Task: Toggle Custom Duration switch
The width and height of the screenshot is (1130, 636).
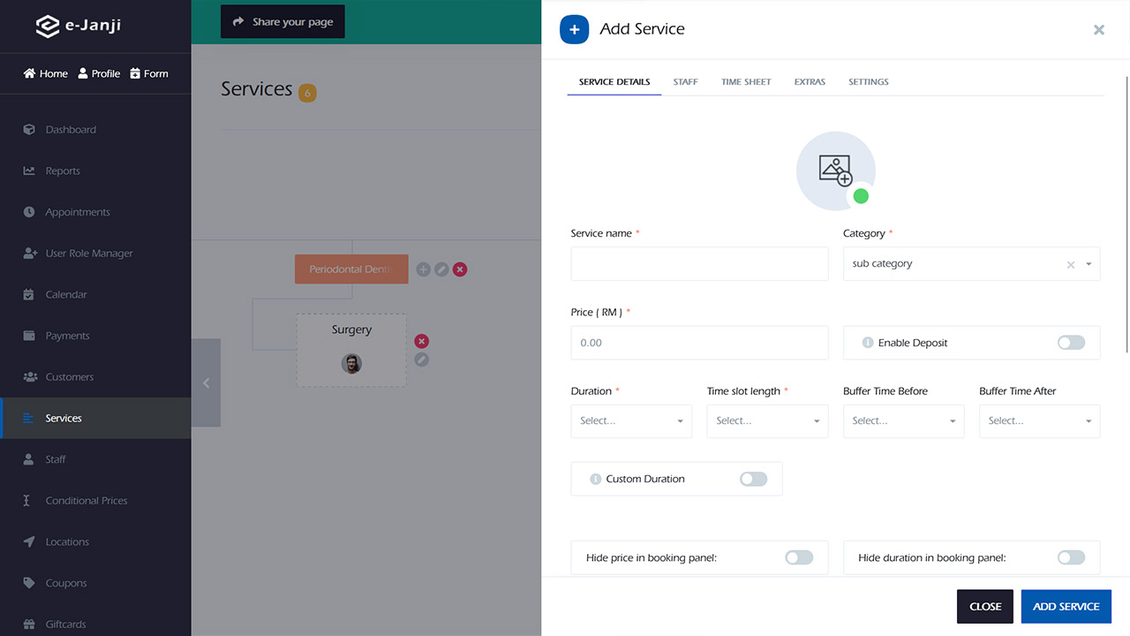Action: [x=753, y=479]
